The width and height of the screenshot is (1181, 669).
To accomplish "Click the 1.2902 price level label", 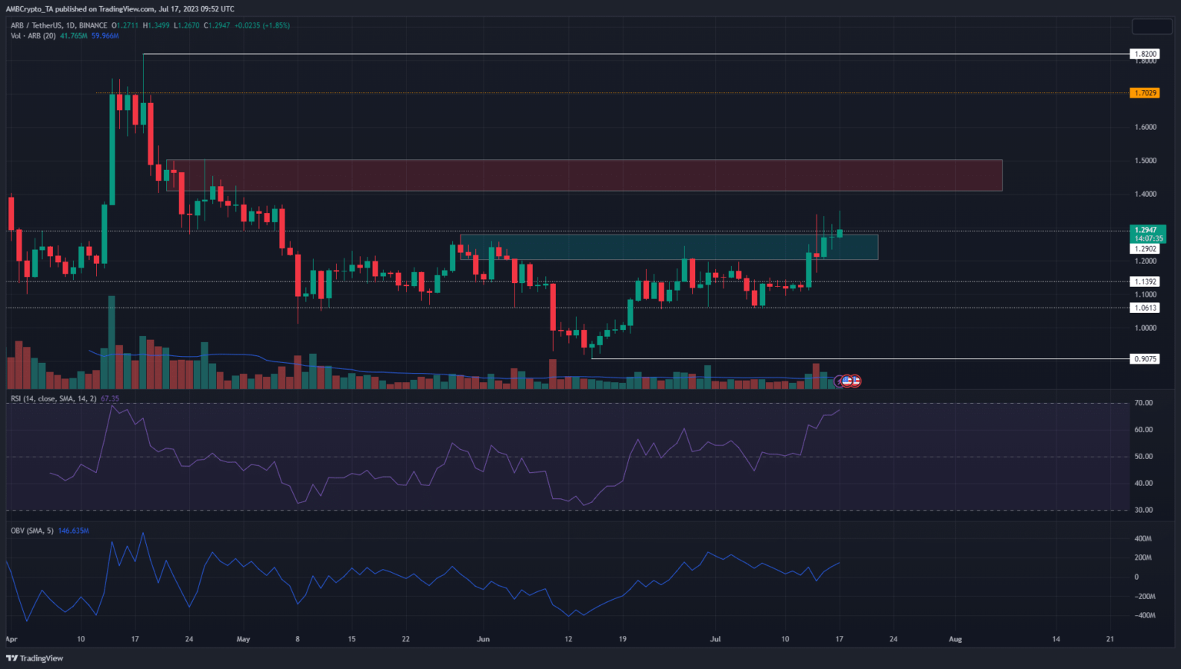I will (1145, 249).
